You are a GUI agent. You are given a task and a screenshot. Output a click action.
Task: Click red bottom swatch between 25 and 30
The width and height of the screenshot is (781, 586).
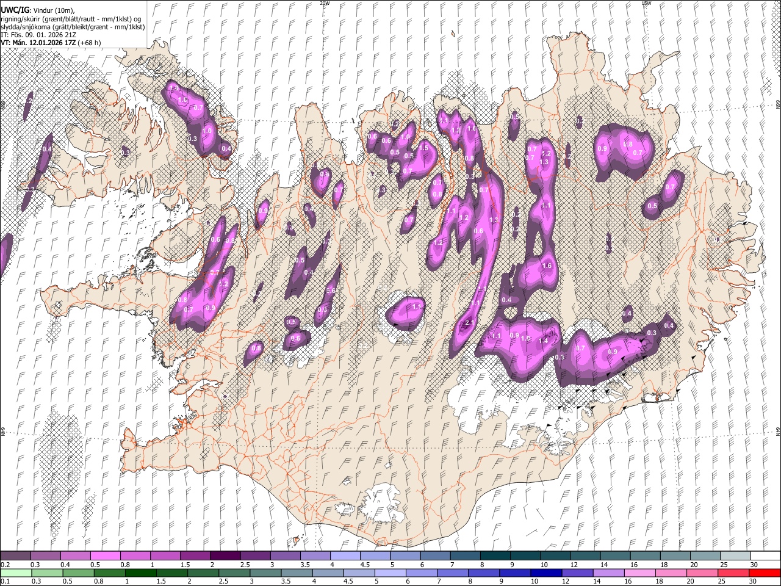(733, 573)
